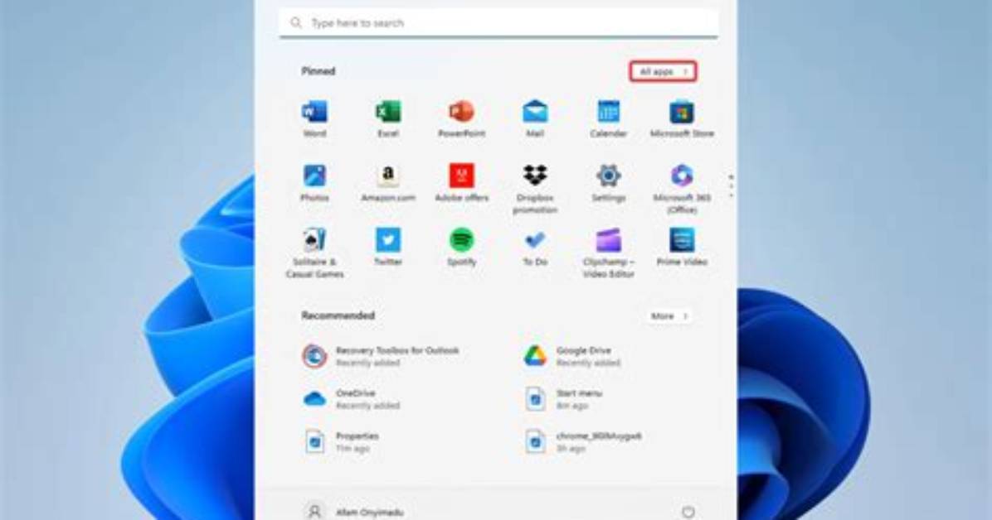The image size is (992, 520).
Task: Open Adobe offers tile
Action: pyautogui.click(x=461, y=183)
